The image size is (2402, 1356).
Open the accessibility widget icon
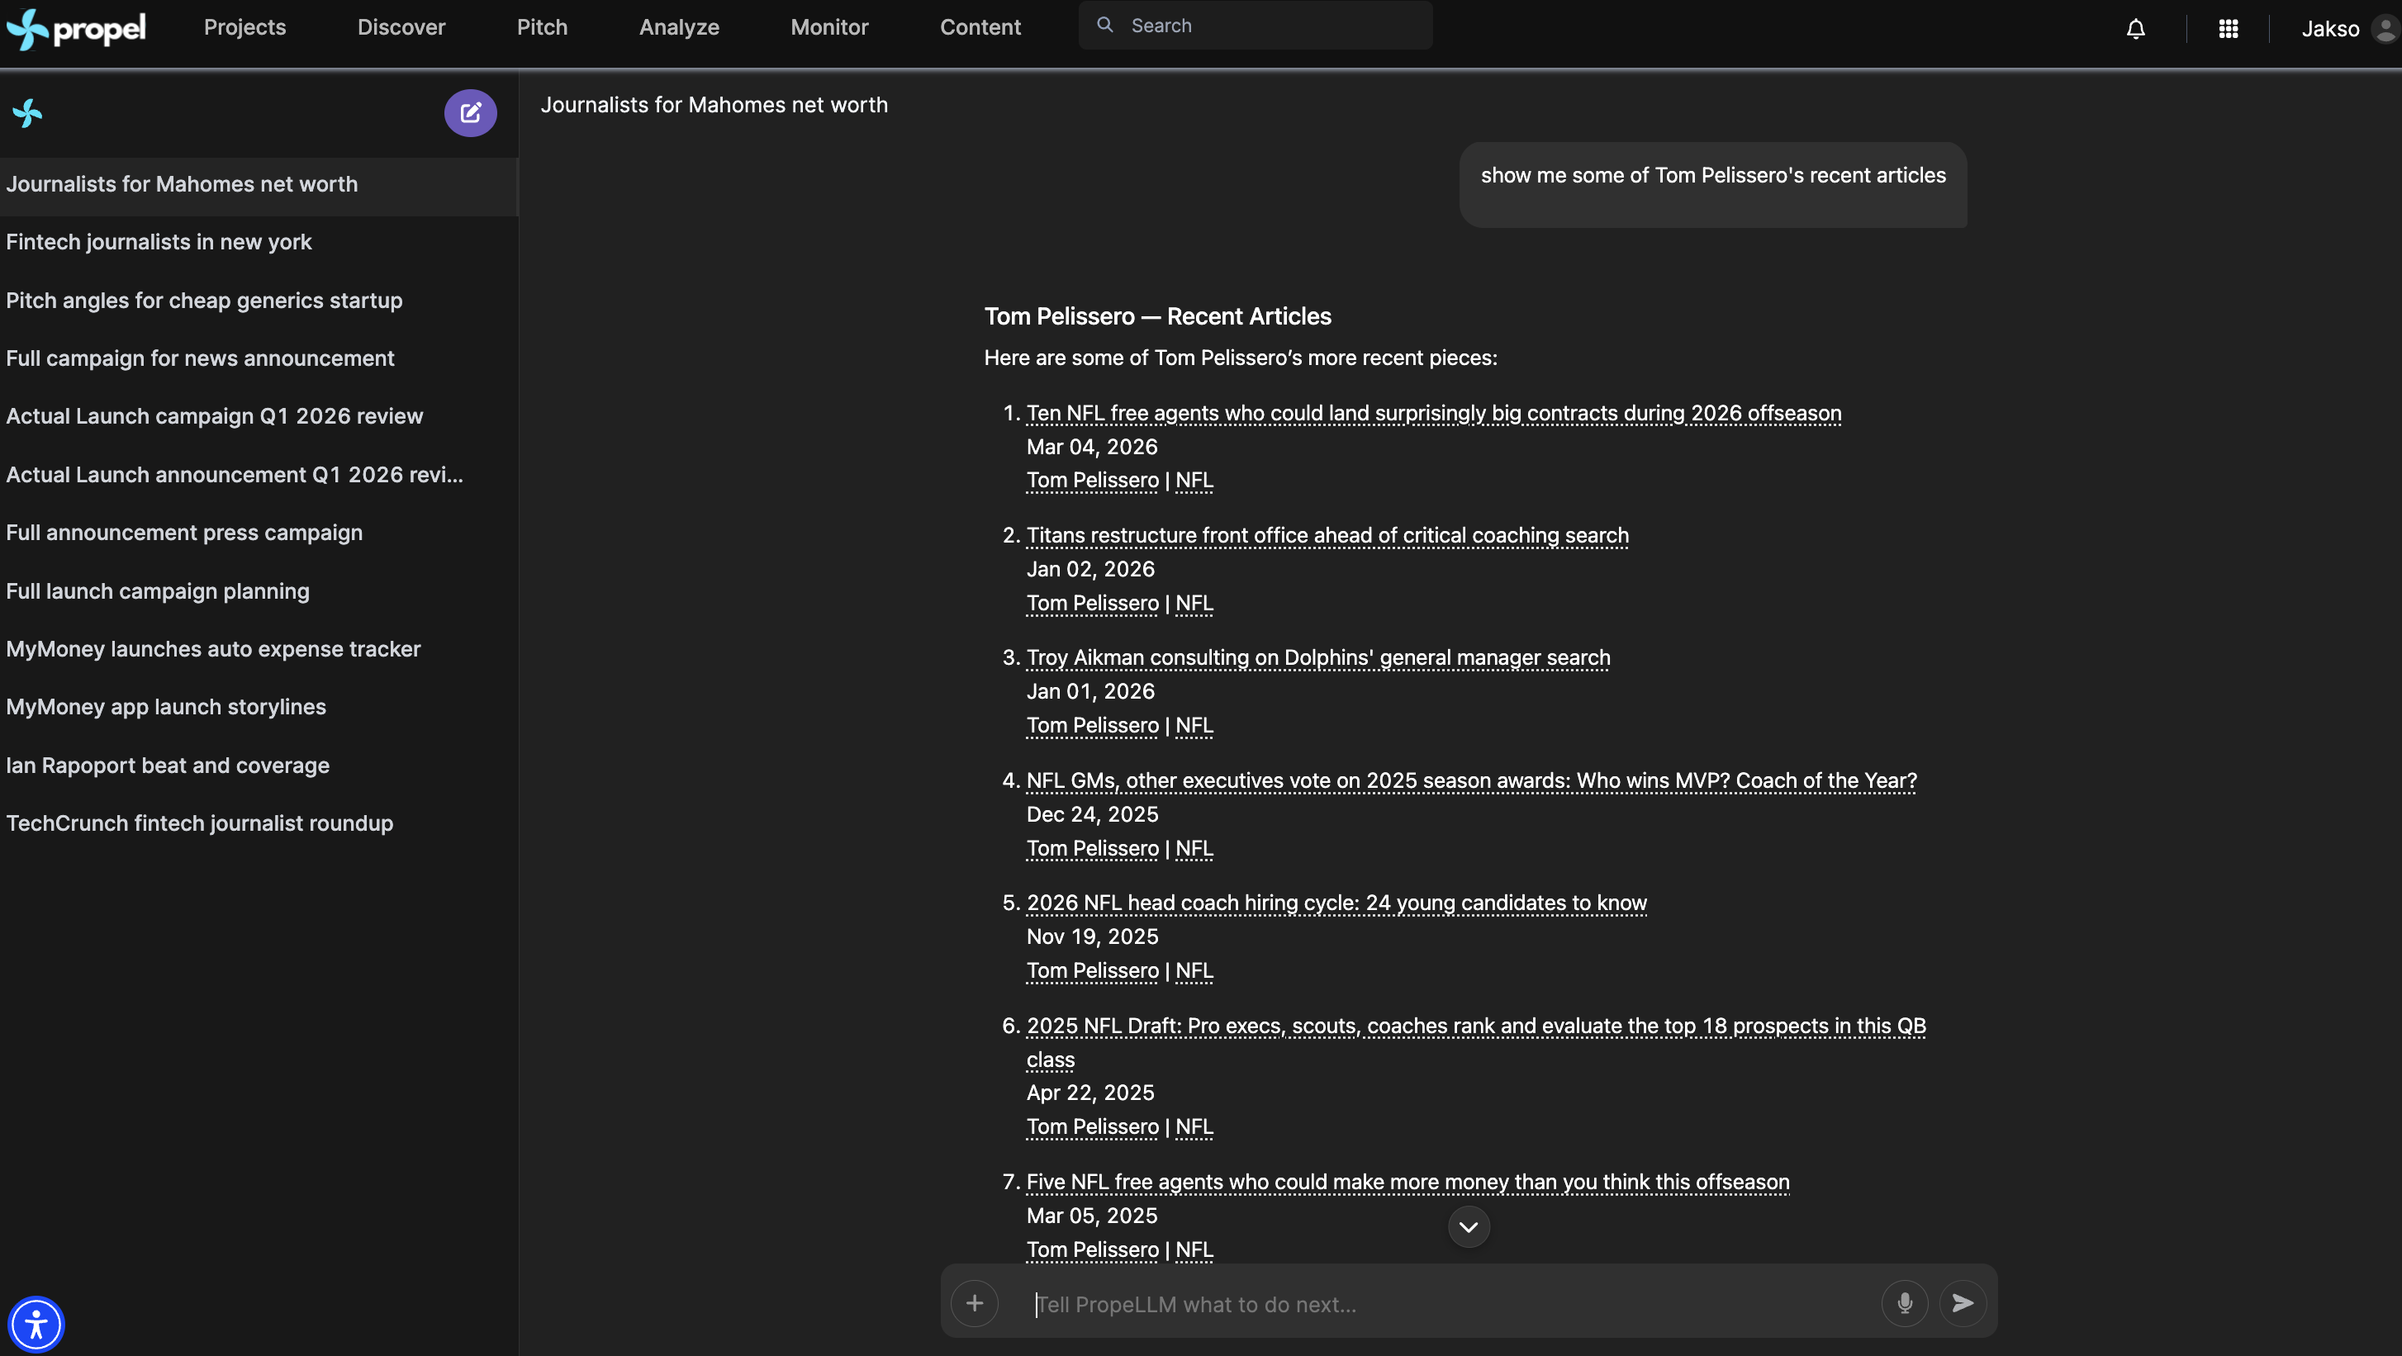pyautogui.click(x=36, y=1324)
